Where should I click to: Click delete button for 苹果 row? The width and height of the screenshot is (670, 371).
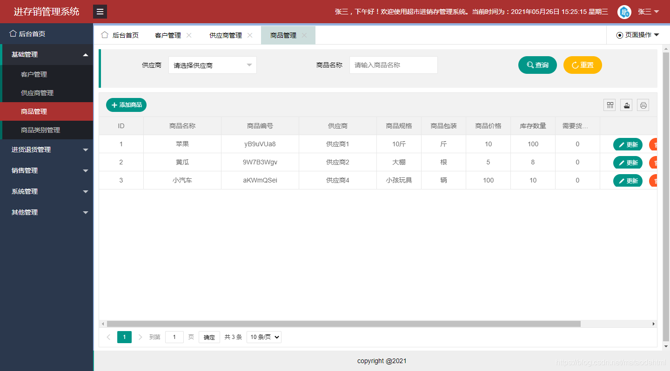pos(653,144)
